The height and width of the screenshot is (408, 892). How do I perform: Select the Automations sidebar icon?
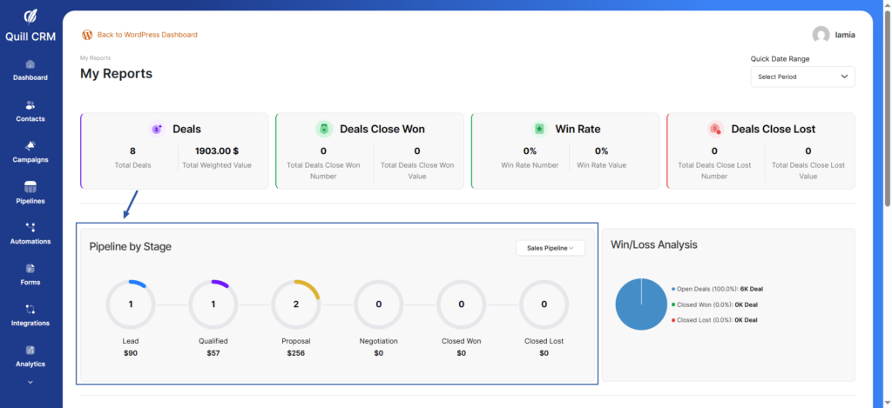[30, 228]
